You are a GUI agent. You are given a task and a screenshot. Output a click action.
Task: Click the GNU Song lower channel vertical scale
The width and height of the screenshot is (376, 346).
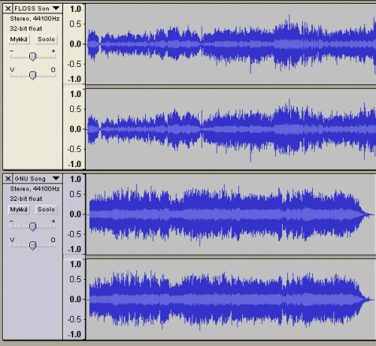coord(74,299)
